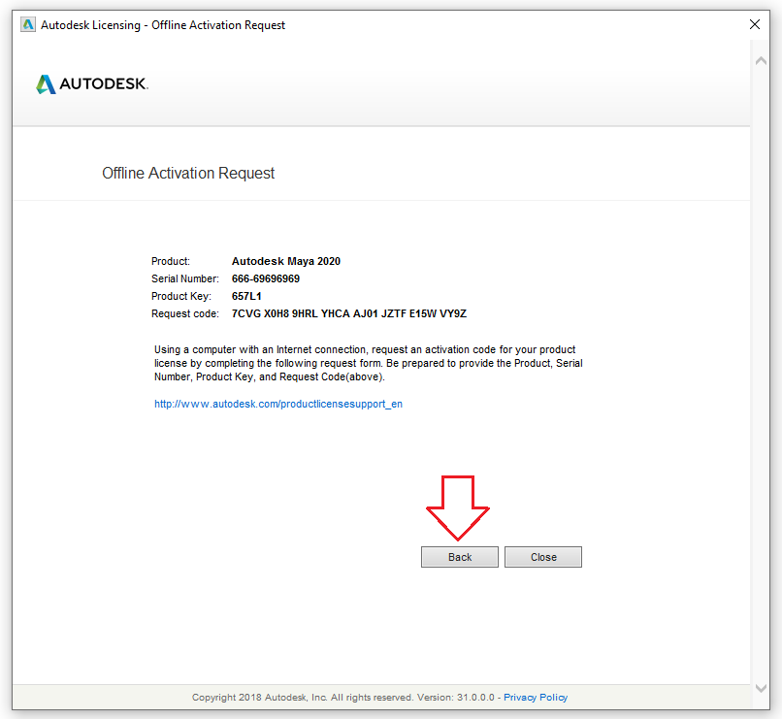This screenshot has width=782, height=719.
Task: Click the blue Autodesk triangle emblem
Action: [45, 83]
